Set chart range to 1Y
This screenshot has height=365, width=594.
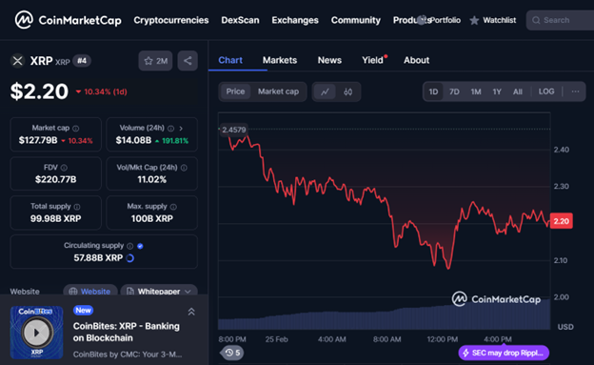pos(497,91)
